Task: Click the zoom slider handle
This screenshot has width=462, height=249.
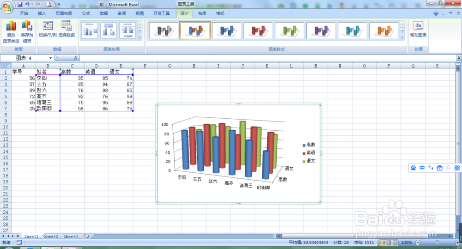Action: pyautogui.click(x=437, y=243)
